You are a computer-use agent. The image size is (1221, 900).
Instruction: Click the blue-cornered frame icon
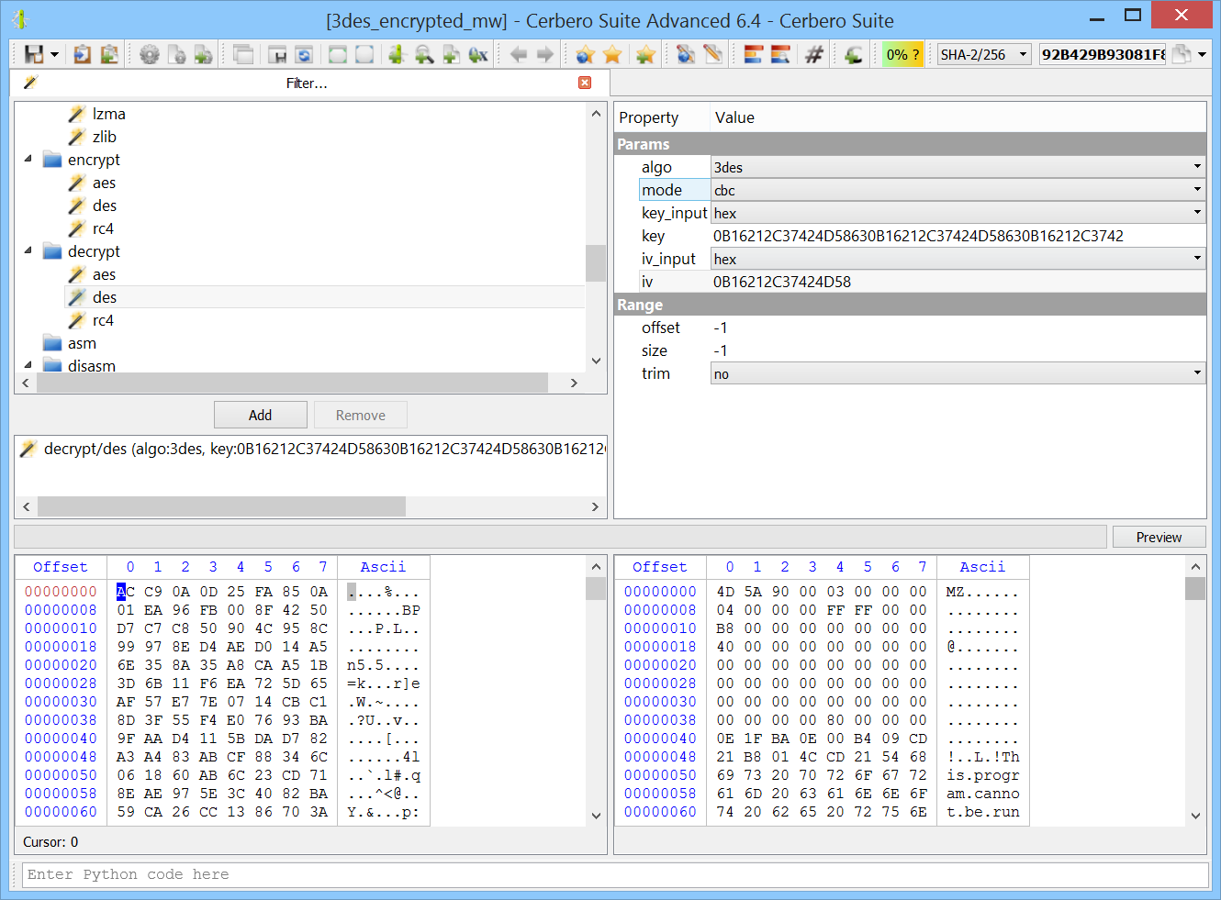pos(364,54)
